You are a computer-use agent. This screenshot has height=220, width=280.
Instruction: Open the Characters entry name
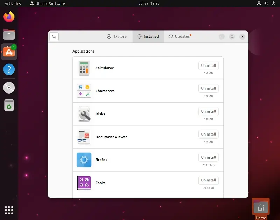click(105, 91)
